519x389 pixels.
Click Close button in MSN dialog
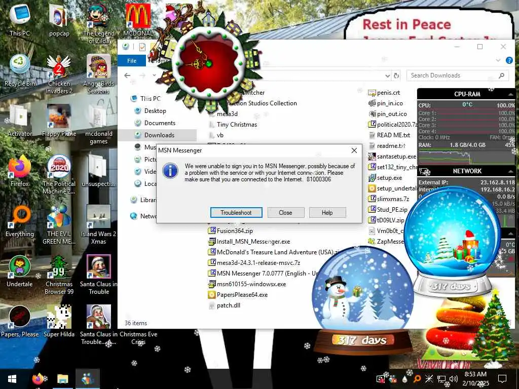pyautogui.click(x=285, y=213)
